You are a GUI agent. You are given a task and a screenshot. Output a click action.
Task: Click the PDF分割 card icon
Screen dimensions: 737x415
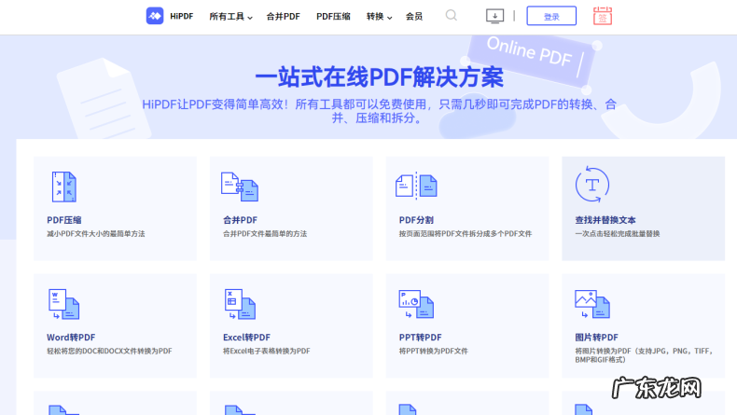point(416,186)
